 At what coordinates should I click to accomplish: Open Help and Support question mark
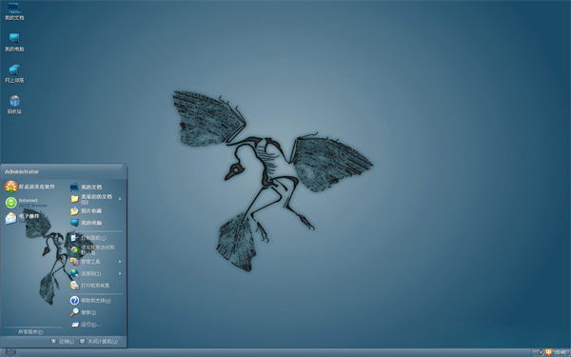point(74,300)
